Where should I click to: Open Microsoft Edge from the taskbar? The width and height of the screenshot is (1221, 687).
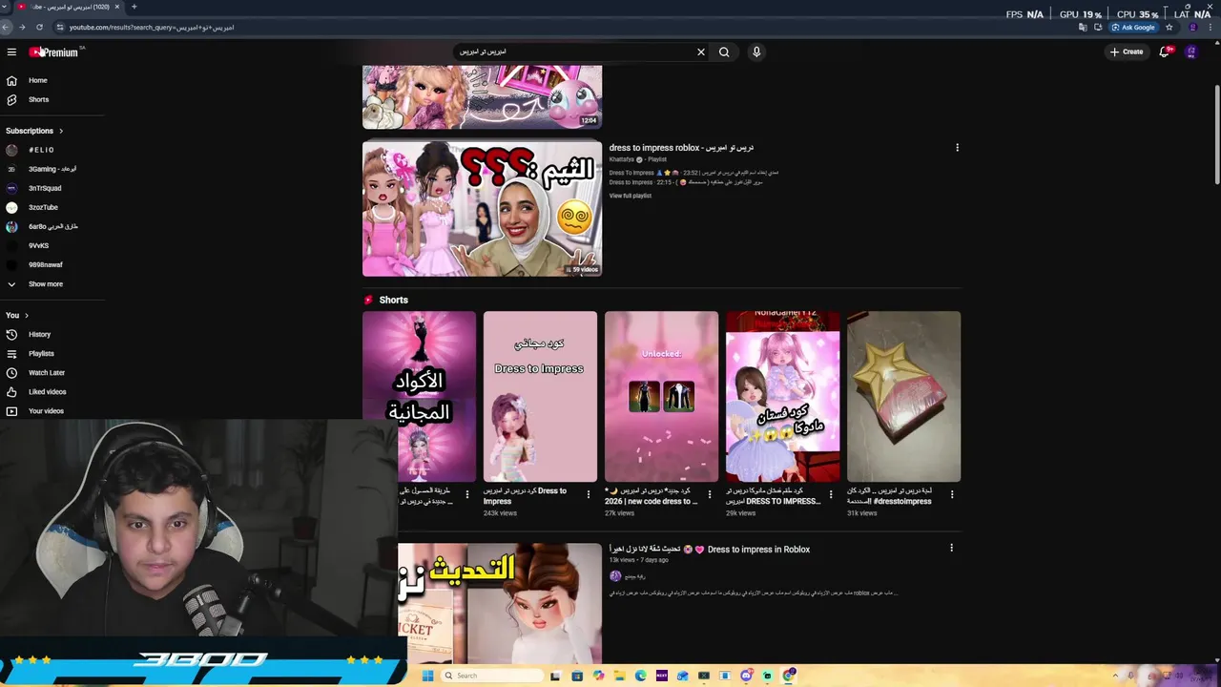point(640,676)
